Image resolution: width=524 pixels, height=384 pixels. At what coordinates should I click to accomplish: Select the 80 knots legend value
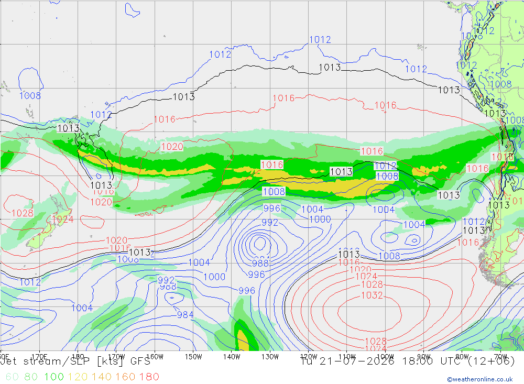[x=31, y=377]
